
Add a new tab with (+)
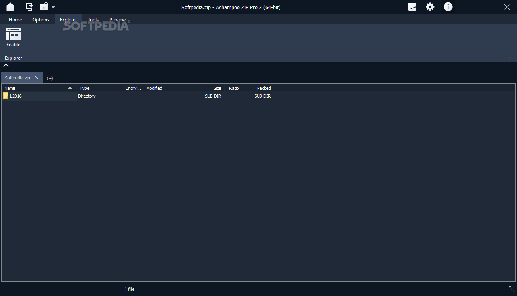50,78
